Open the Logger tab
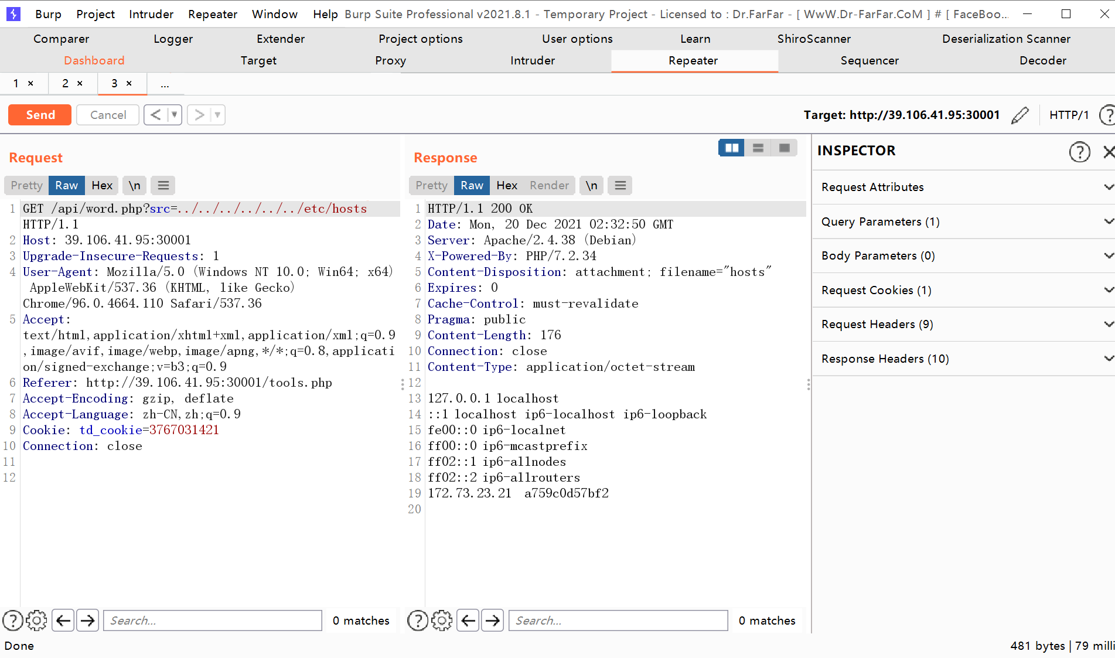This screenshot has height=658, width=1115. tap(173, 39)
